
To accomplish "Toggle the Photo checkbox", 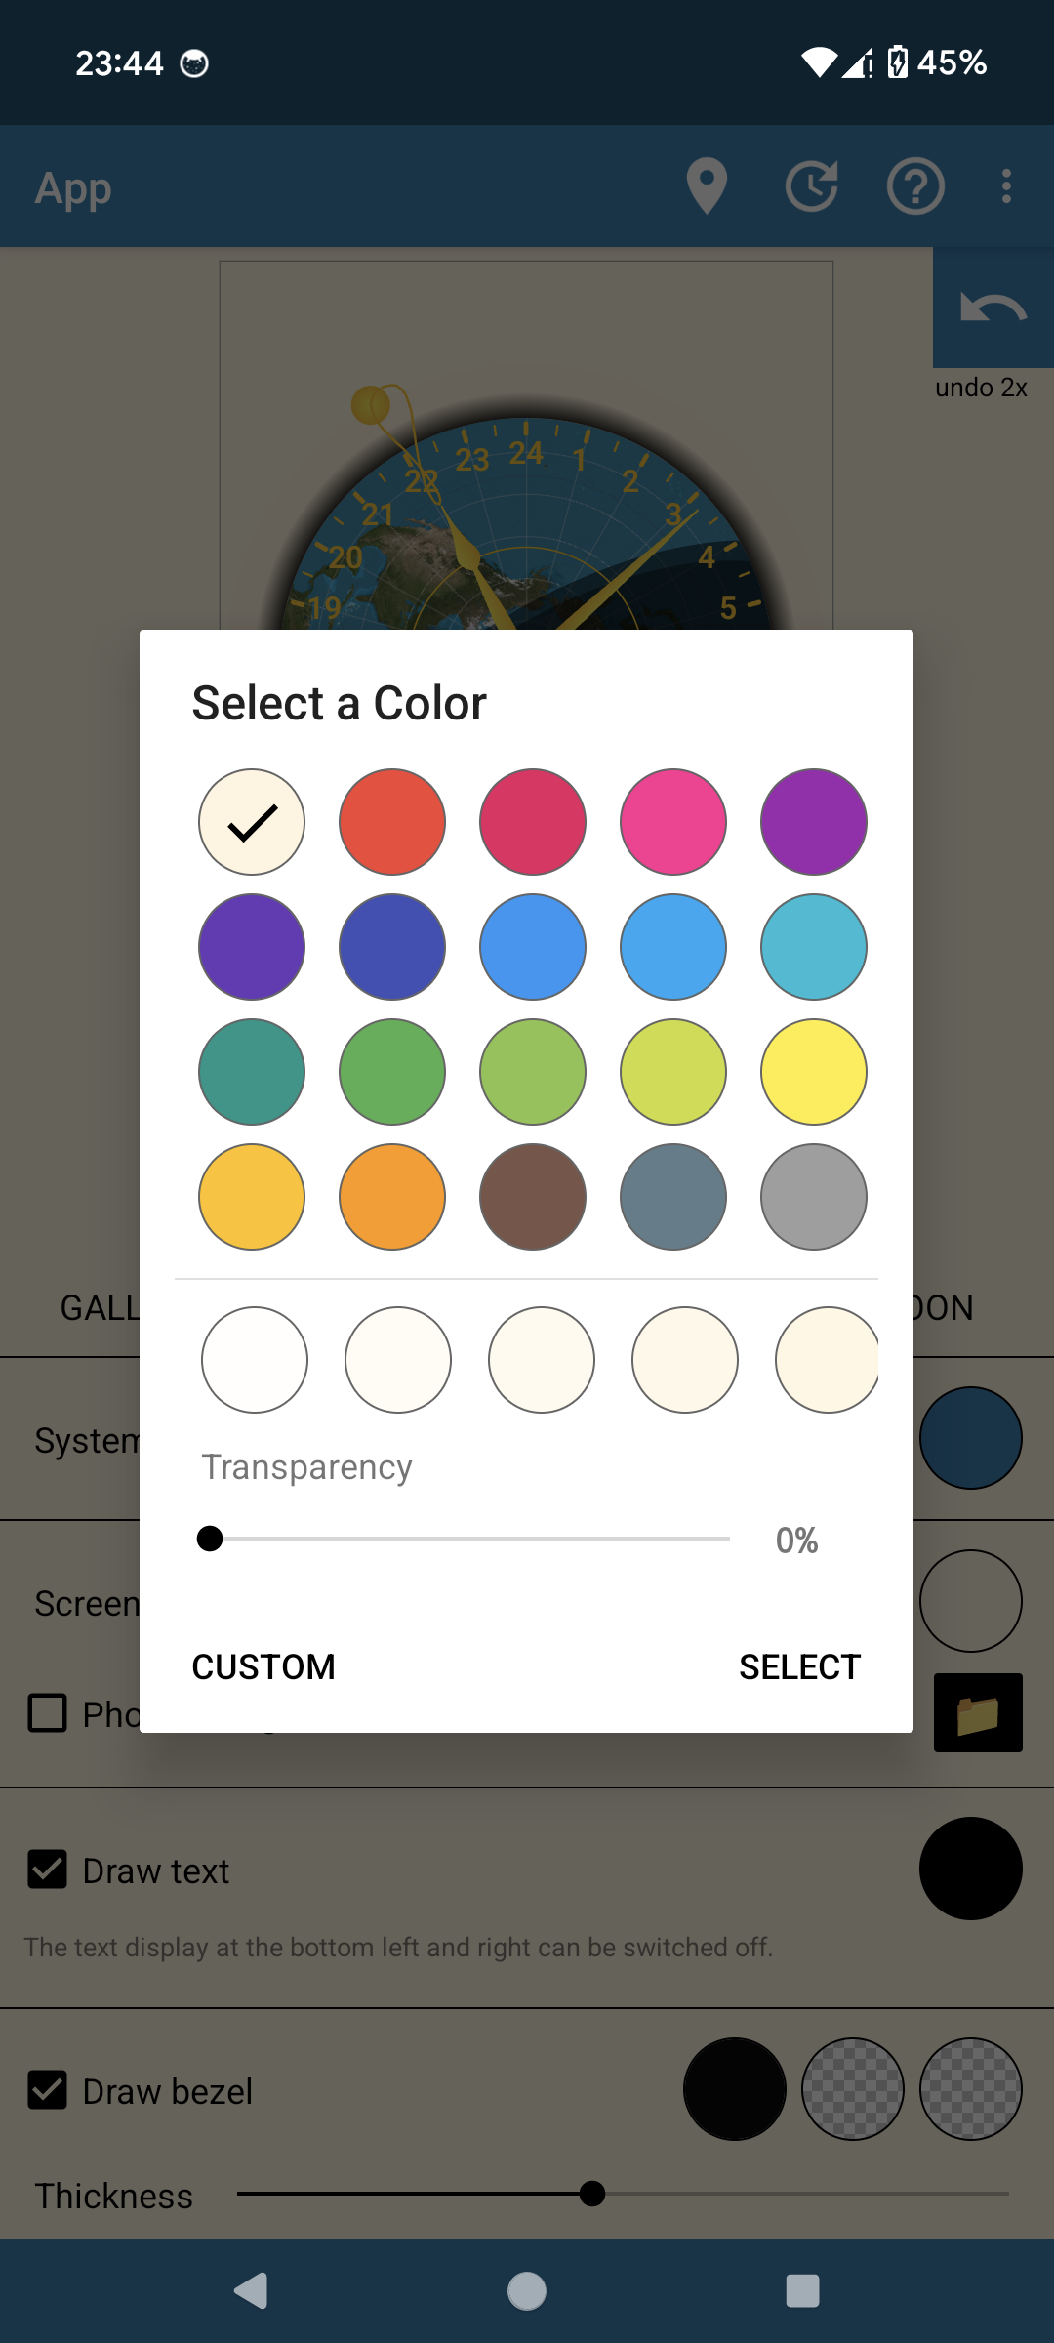I will 48,1712.
